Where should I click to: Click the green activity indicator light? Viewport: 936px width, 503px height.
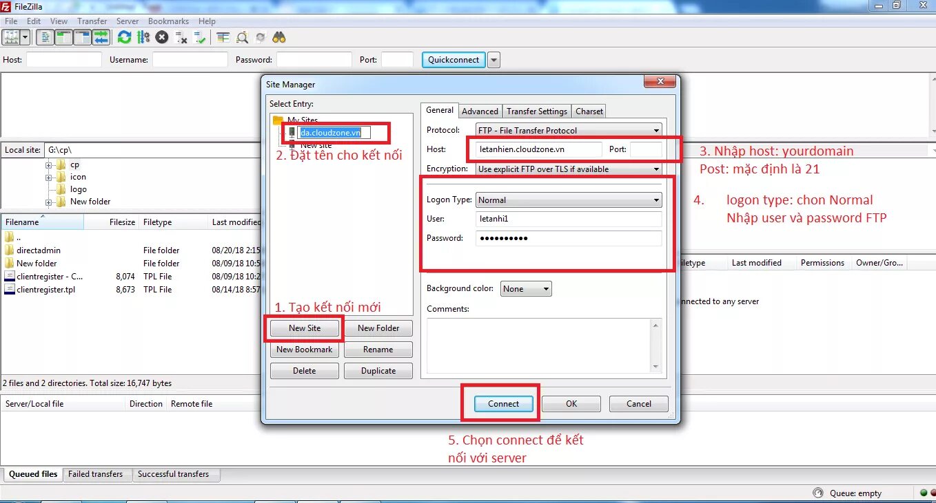[x=924, y=493]
